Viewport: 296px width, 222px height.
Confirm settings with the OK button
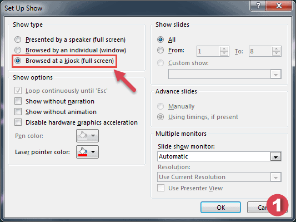[220, 208]
